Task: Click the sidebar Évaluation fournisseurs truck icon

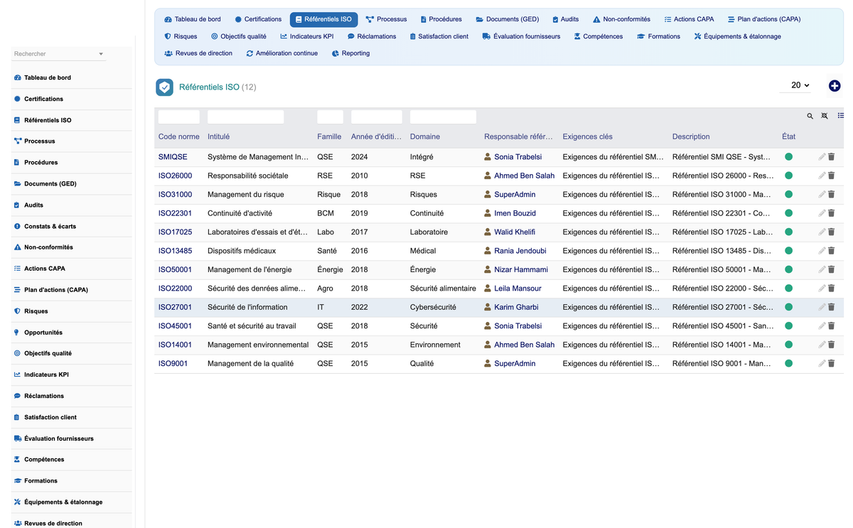Action: pos(17,438)
